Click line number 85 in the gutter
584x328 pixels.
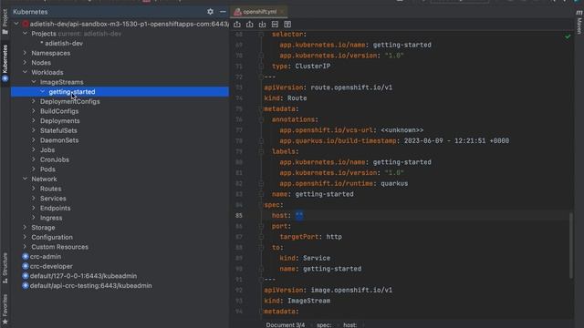pos(239,215)
